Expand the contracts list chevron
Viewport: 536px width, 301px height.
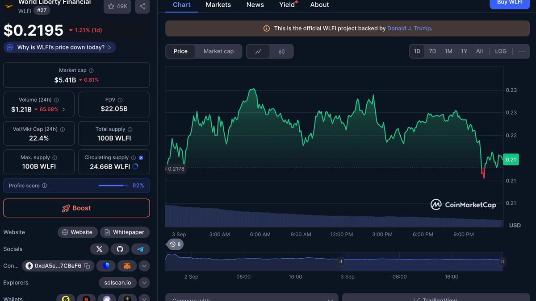coord(144,266)
